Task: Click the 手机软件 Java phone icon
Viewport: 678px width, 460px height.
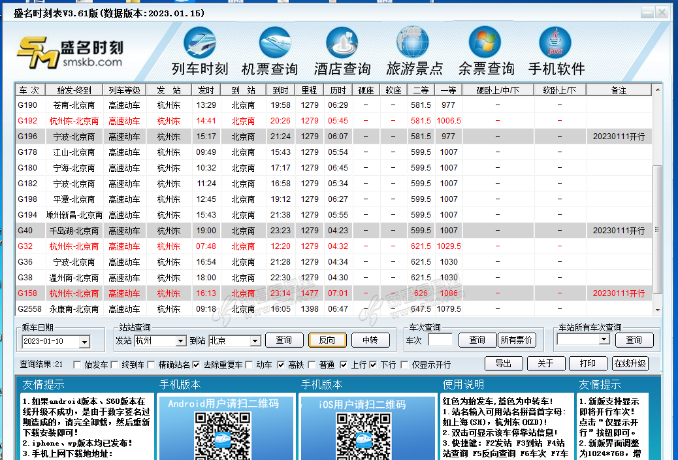Action: point(555,43)
